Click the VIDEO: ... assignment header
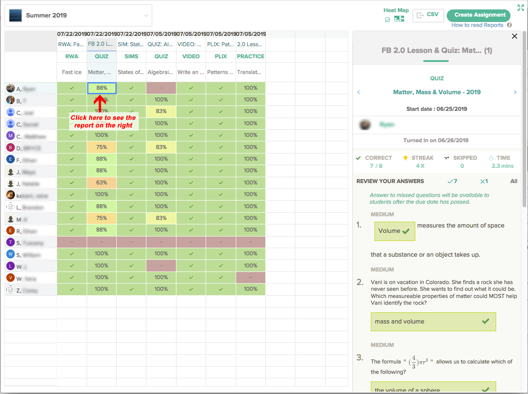Screen dimensions: 528x394 tap(191, 44)
